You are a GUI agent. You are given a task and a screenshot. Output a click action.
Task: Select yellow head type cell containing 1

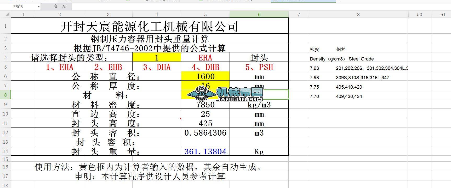coord(157,57)
